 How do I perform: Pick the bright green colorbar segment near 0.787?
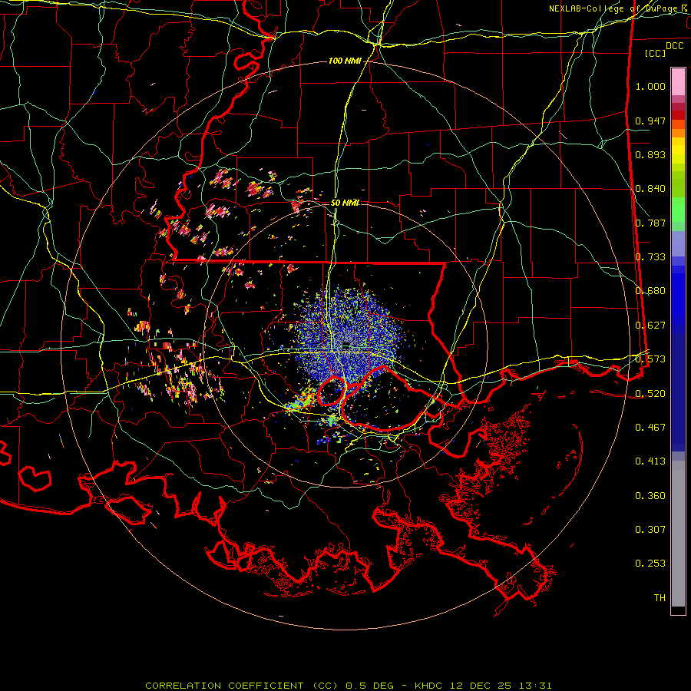click(x=678, y=213)
